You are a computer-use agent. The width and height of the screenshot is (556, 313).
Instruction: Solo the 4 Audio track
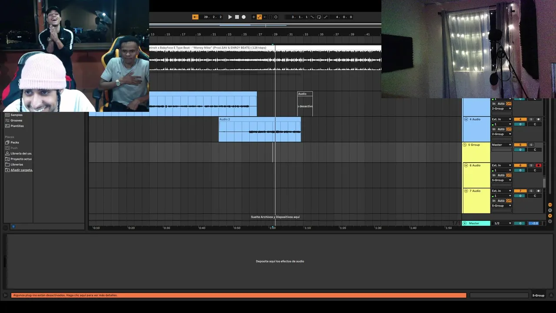pos(531,119)
